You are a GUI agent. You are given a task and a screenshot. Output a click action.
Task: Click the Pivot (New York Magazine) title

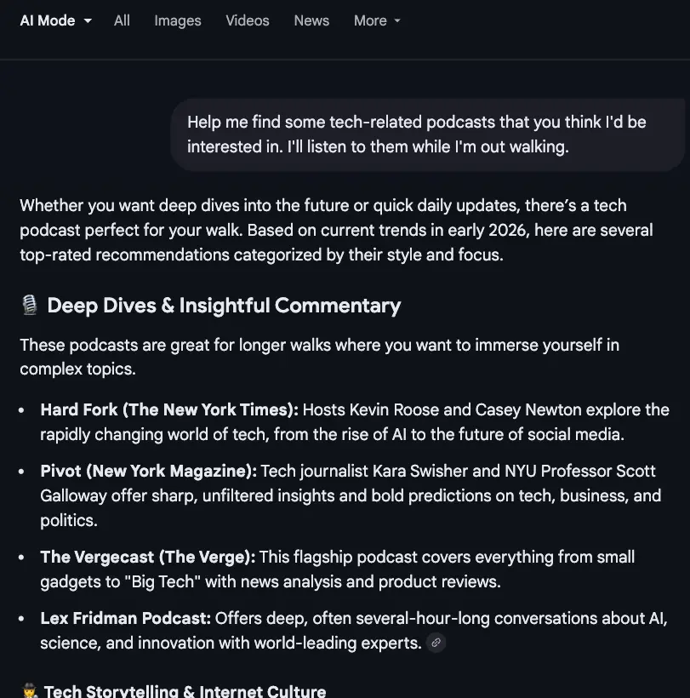pyautogui.click(x=148, y=471)
